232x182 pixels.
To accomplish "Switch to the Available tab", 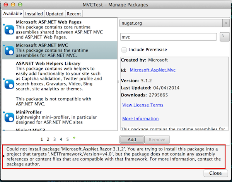I will (x=13, y=13).
